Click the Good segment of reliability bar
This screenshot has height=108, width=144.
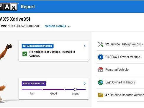click(x=54, y=89)
